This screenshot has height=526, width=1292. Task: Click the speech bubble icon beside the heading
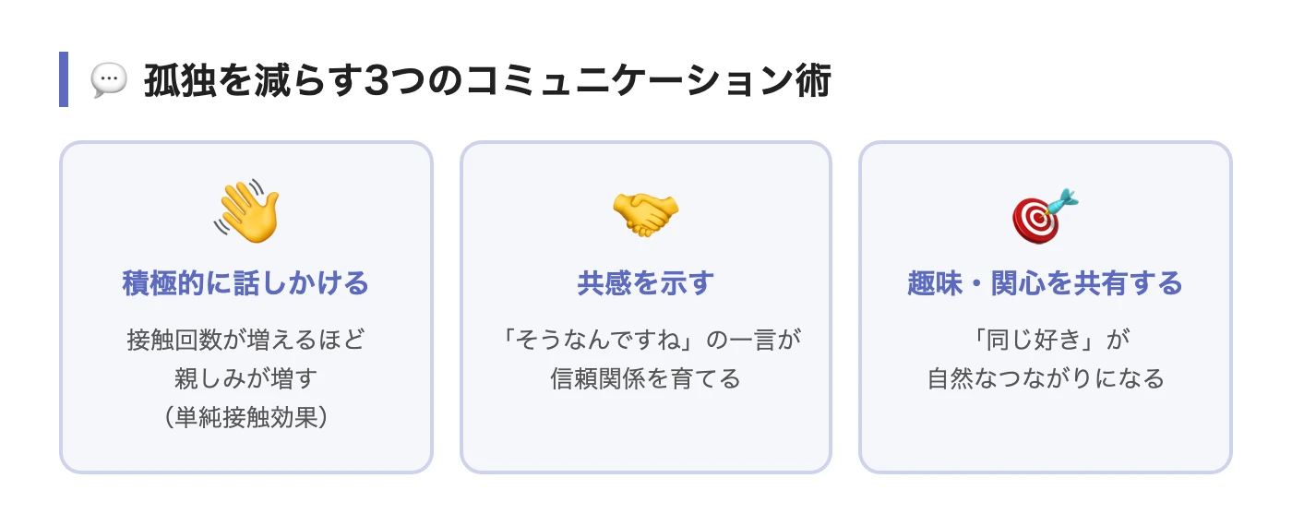[x=108, y=81]
